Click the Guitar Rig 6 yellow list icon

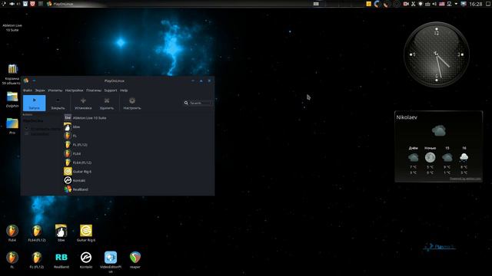[68, 171]
